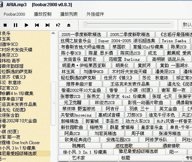Click the eject/open file icon
The width and height of the screenshot is (192, 162).
[69, 25]
